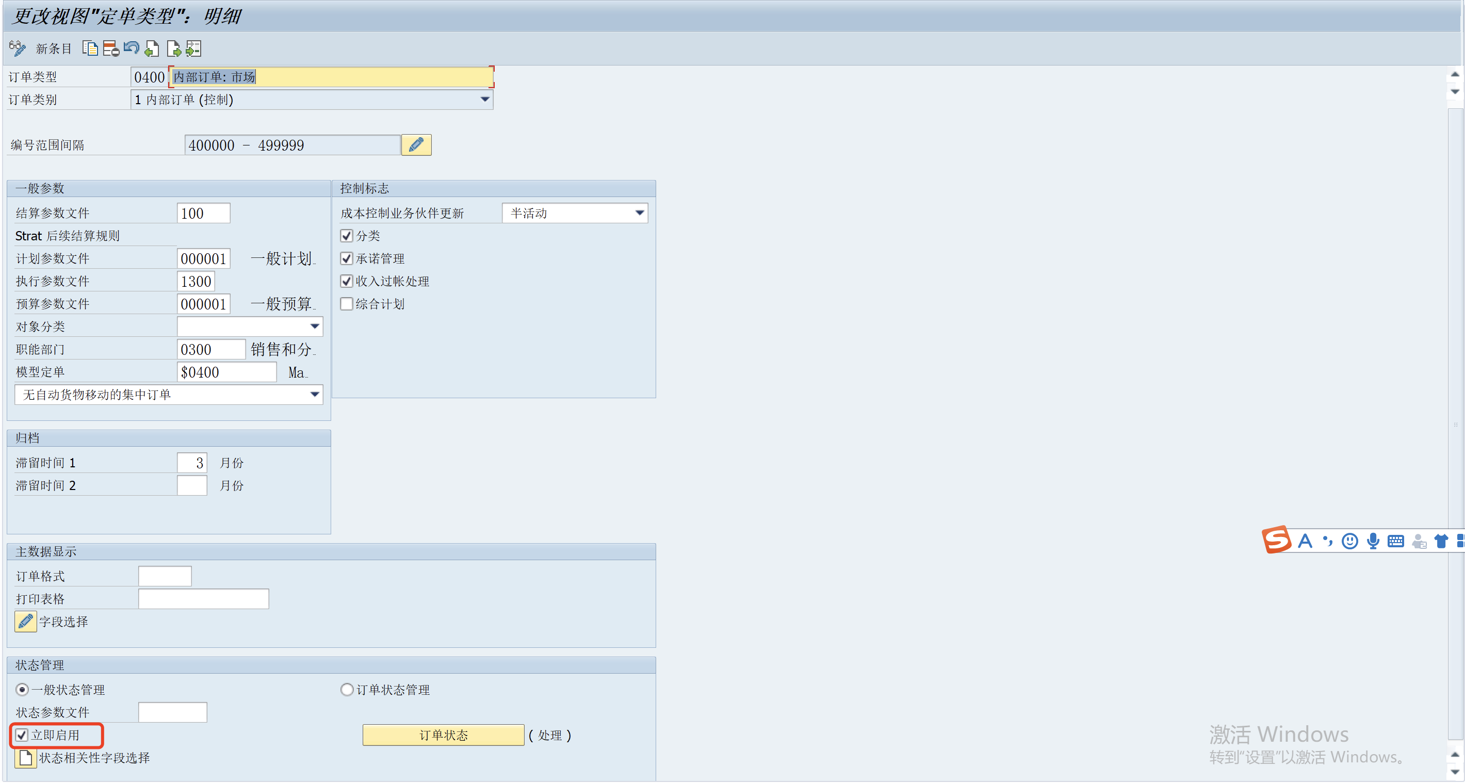
Task: Click the copy-as toolbar icon
Action: pyautogui.click(x=90, y=48)
